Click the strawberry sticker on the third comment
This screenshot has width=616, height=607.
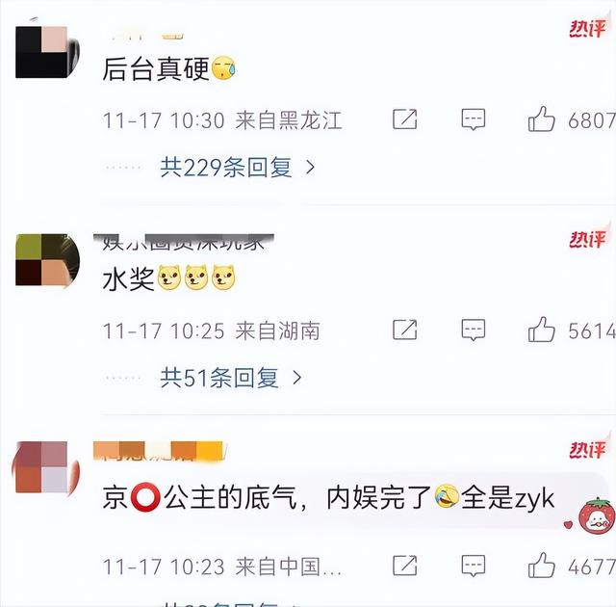[x=597, y=515]
